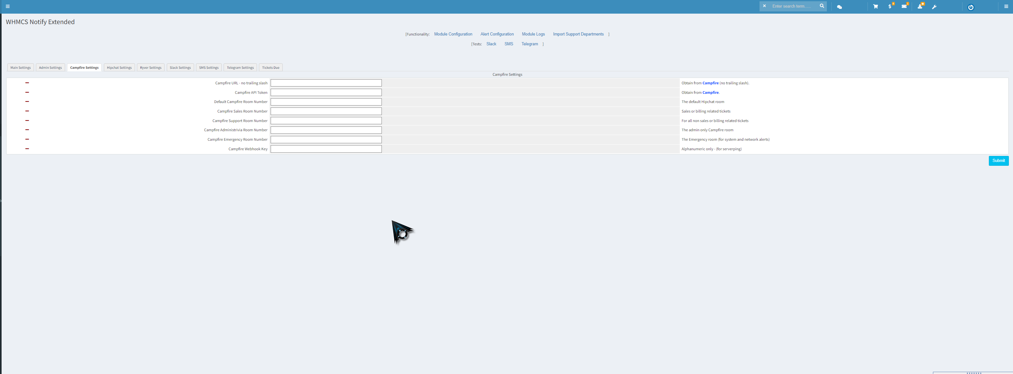The width and height of the screenshot is (1013, 374).
Task: Click red minus icon beside Campfire API Token
Action: (x=27, y=92)
